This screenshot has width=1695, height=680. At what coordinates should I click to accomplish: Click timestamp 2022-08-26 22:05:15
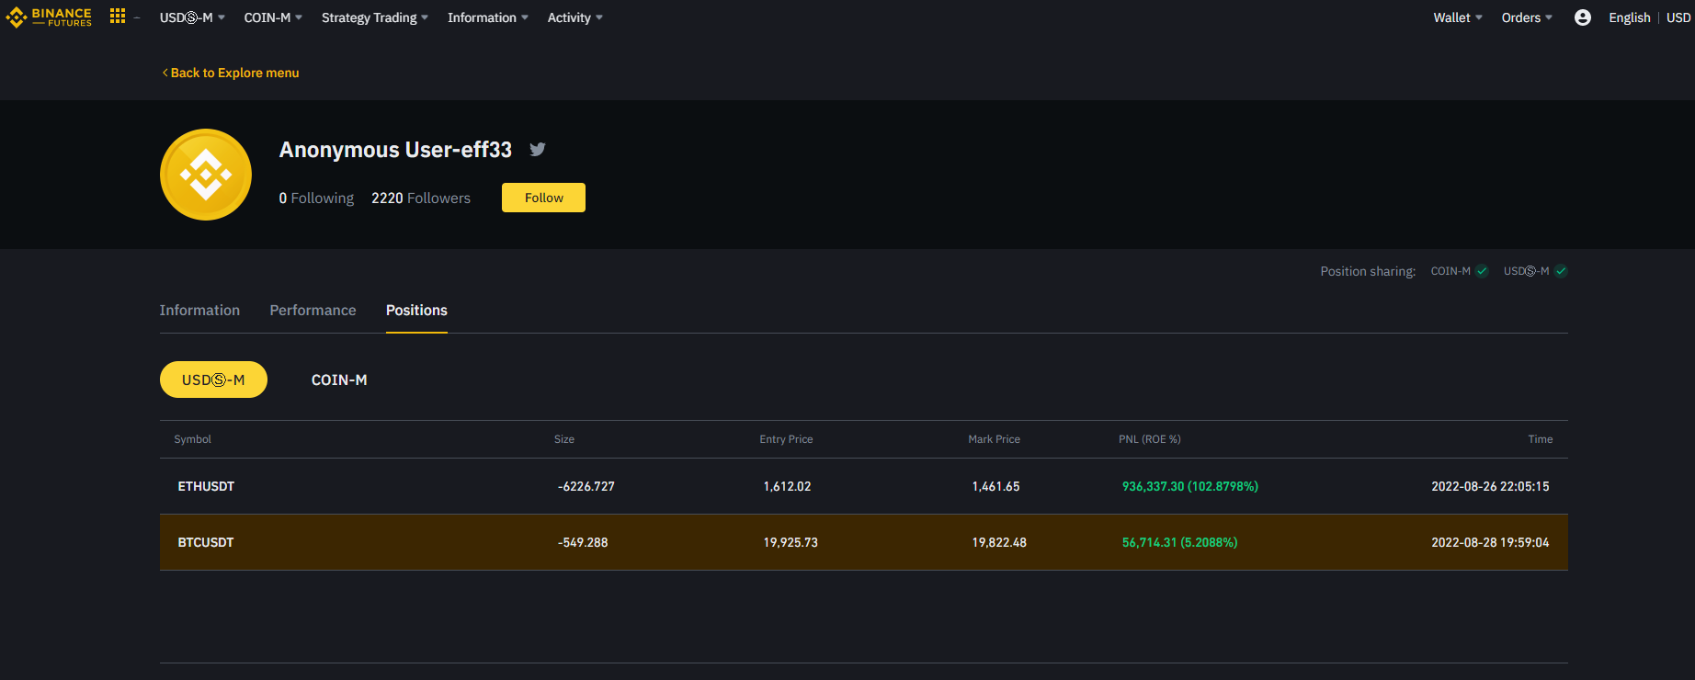(1490, 486)
